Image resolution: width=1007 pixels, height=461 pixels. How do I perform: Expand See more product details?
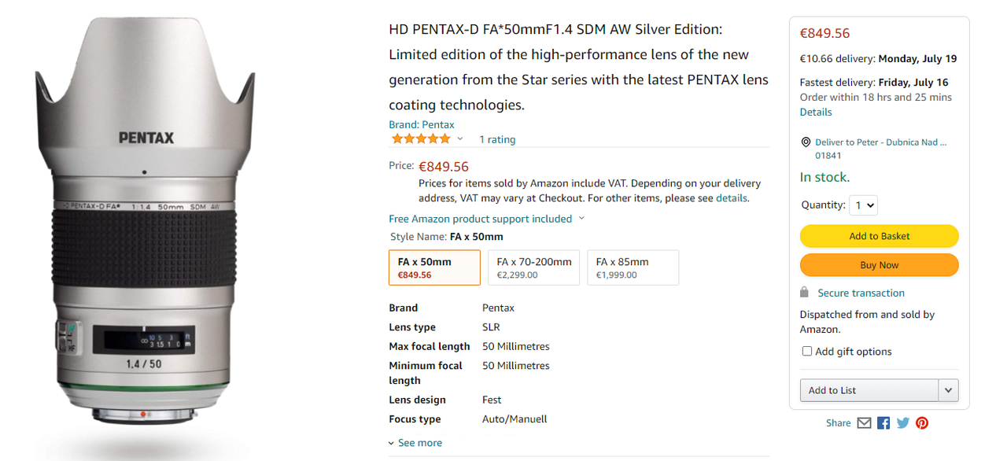click(x=415, y=443)
